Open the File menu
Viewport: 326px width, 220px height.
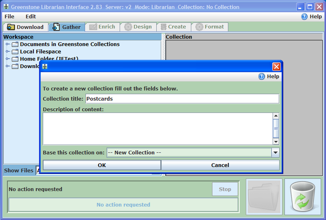(9, 17)
